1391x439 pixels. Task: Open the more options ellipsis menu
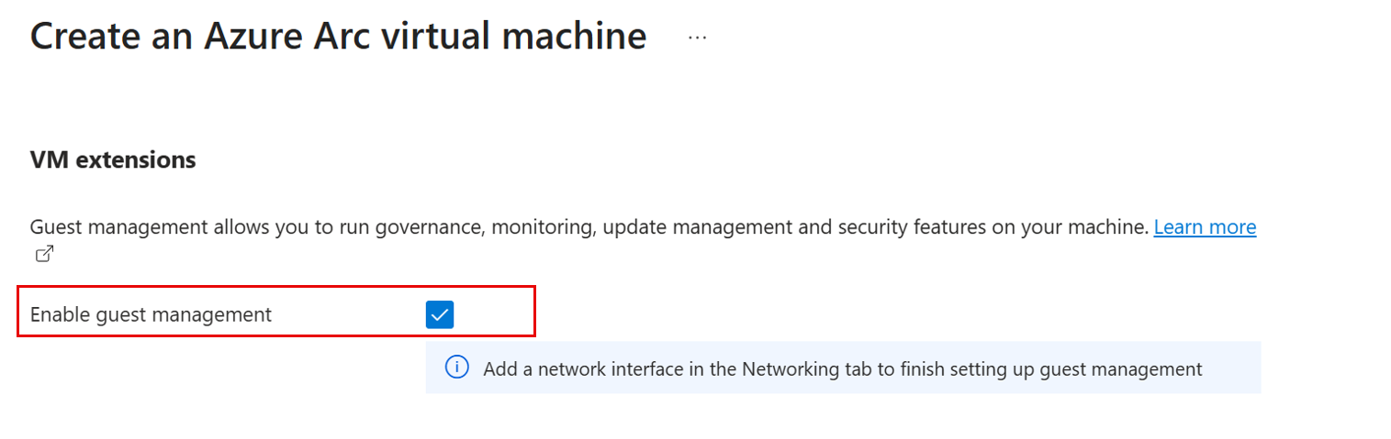click(x=697, y=38)
